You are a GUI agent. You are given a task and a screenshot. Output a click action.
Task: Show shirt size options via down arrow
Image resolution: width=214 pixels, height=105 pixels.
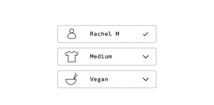146,57
